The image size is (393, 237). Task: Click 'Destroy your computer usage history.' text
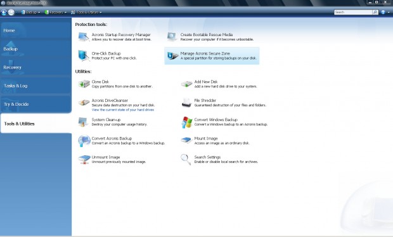(x=119, y=124)
